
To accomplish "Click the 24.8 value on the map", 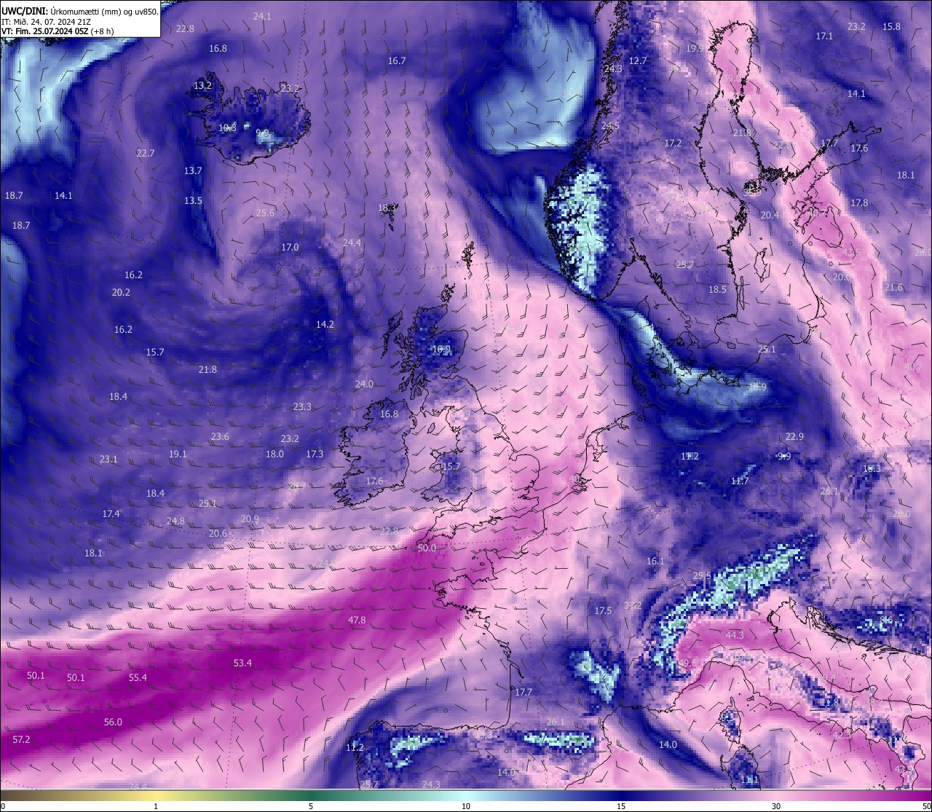I will tap(175, 521).
